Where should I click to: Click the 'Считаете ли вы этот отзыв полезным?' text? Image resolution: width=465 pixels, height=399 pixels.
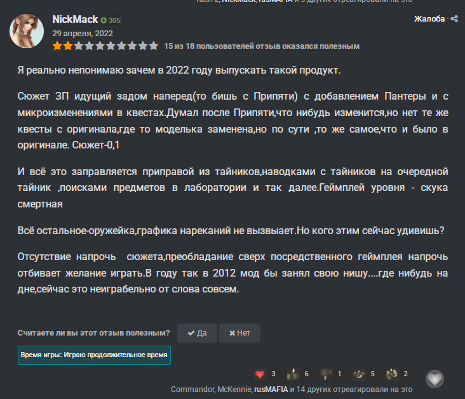[94, 333]
